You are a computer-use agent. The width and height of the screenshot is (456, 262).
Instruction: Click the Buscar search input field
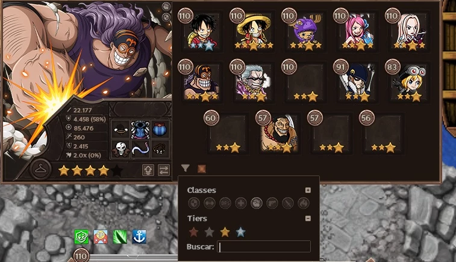pos(264,246)
